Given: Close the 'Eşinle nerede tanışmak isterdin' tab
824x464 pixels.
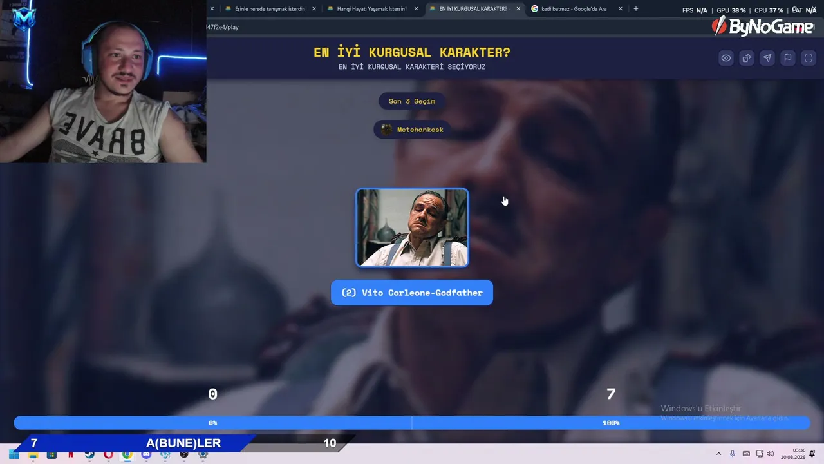Looking at the screenshot, I should pyautogui.click(x=314, y=9).
